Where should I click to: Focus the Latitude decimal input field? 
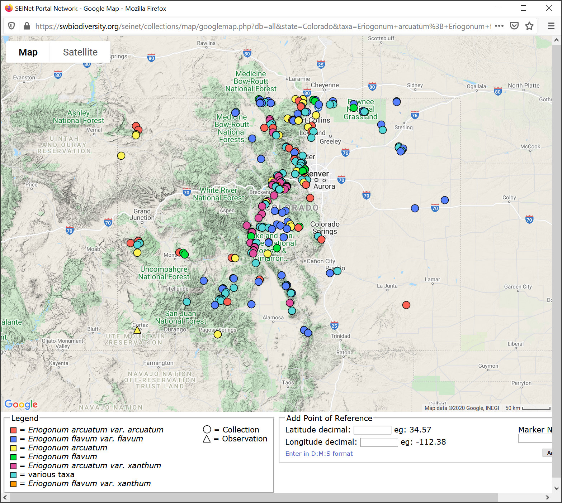tap(372, 430)
